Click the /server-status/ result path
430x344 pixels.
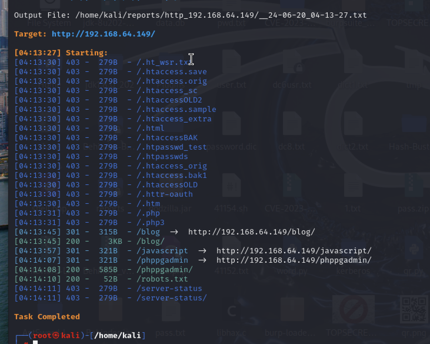coord(171,298)
